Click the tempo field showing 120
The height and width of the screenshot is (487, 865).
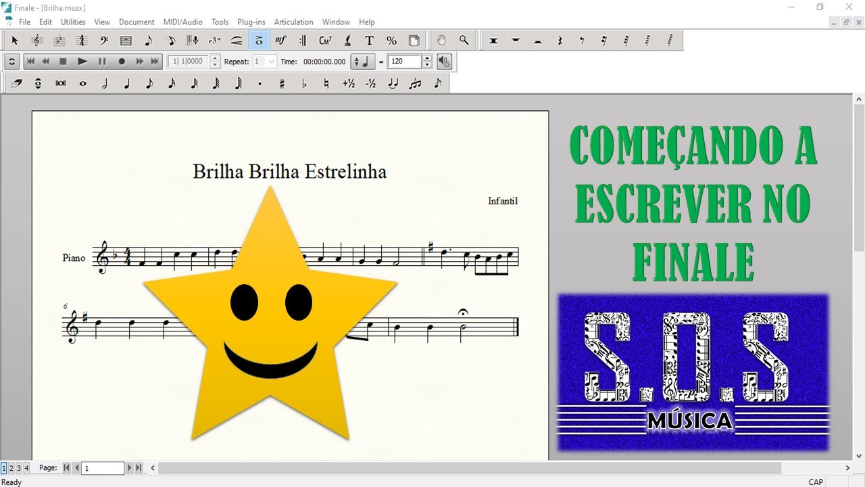pos(404,62)
